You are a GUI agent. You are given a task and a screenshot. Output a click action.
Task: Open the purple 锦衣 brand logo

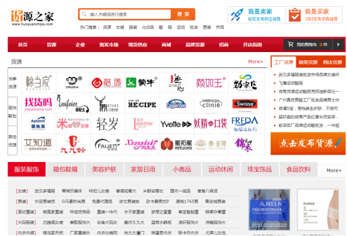point(244,144)
